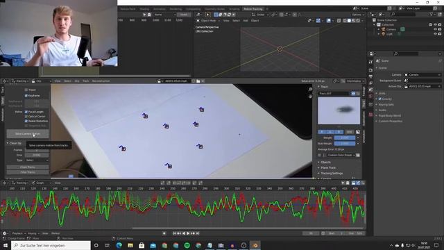Click the play button in timeline

[188, 233]
